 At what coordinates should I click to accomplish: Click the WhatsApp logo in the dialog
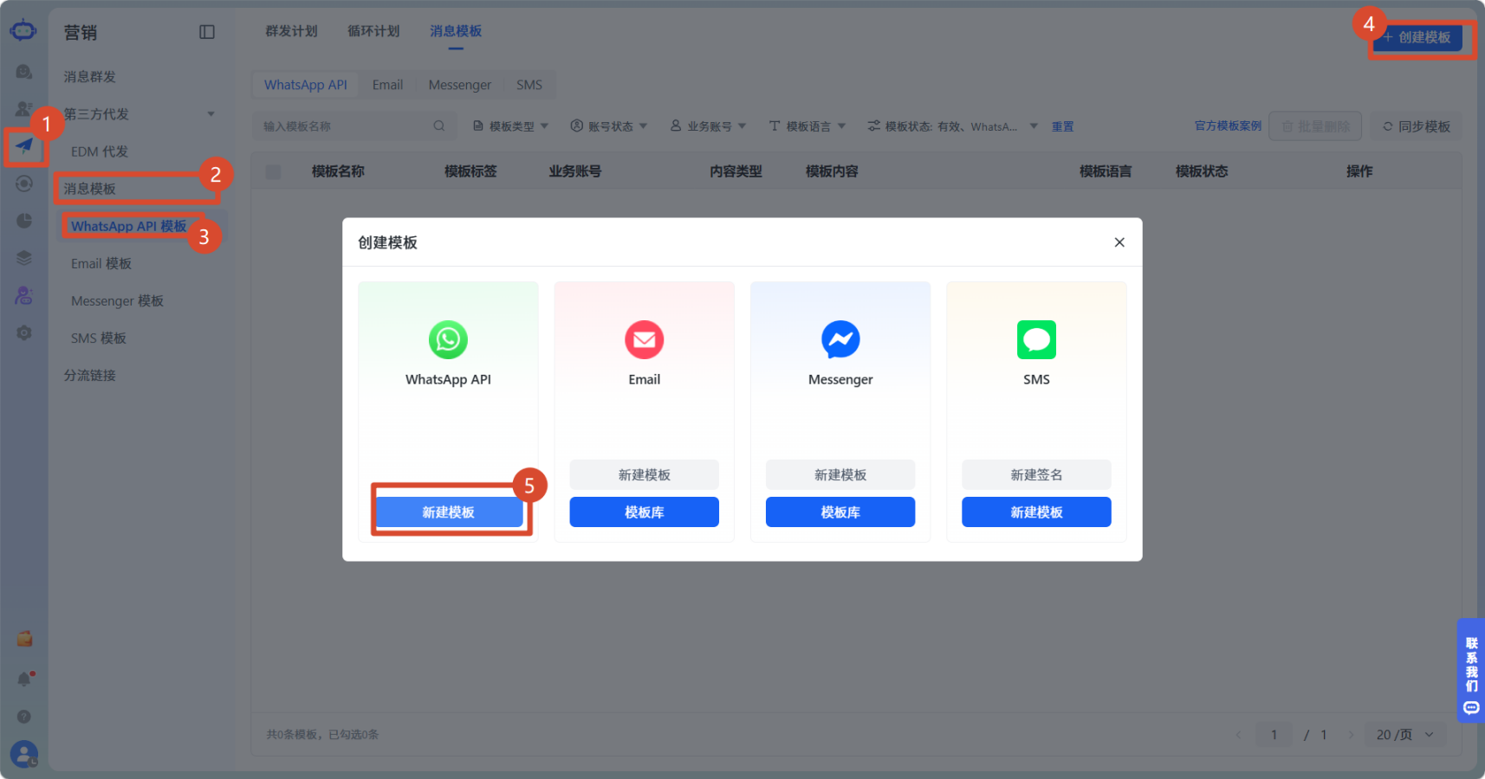[x=448, y=339]
